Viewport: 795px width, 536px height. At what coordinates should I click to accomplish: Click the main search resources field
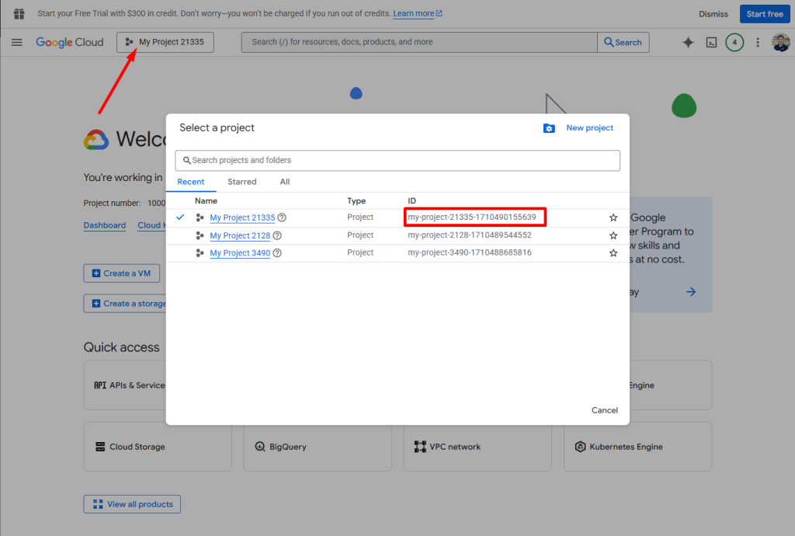419,42
